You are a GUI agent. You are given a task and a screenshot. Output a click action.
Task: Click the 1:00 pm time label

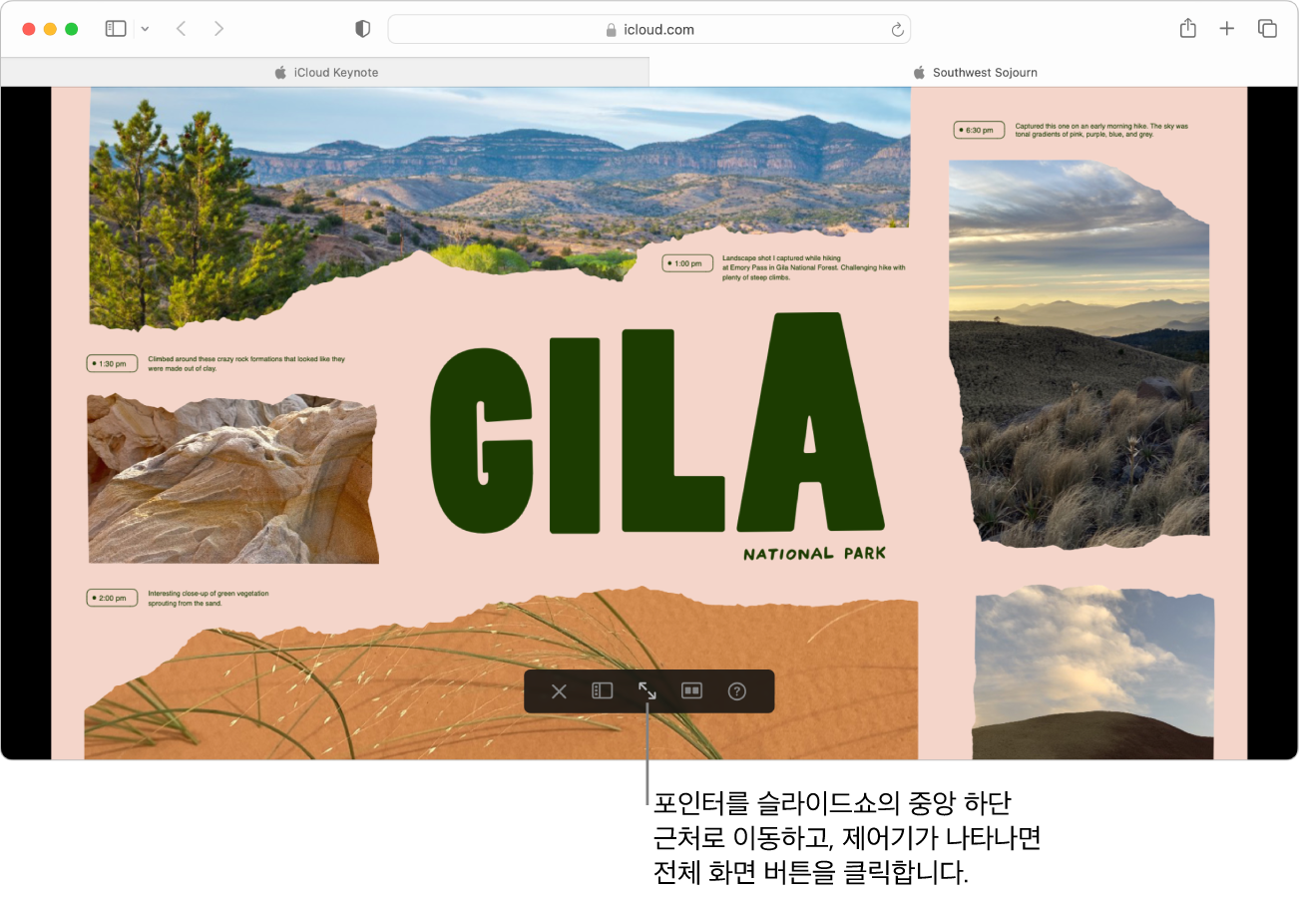(687, 263)
